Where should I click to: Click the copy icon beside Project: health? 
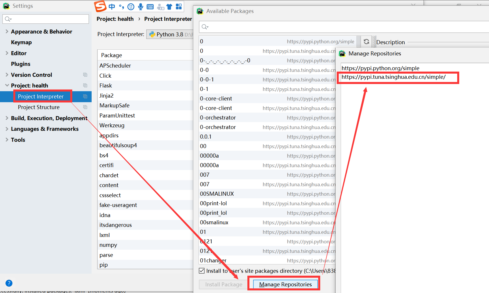[x=85, y=85]
